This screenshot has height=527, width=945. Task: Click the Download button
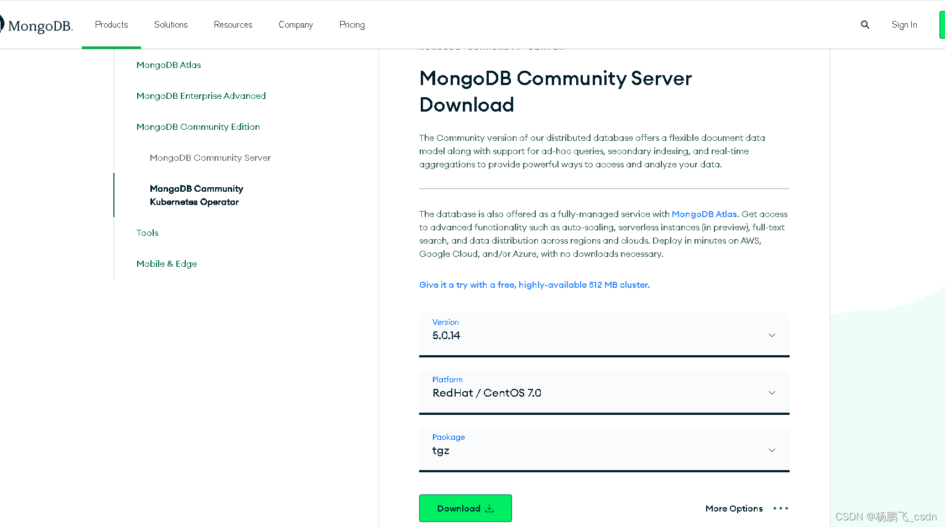click(x=465, y=508)
